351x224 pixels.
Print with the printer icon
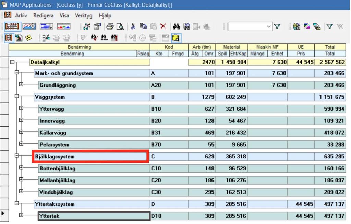(110, 26)
